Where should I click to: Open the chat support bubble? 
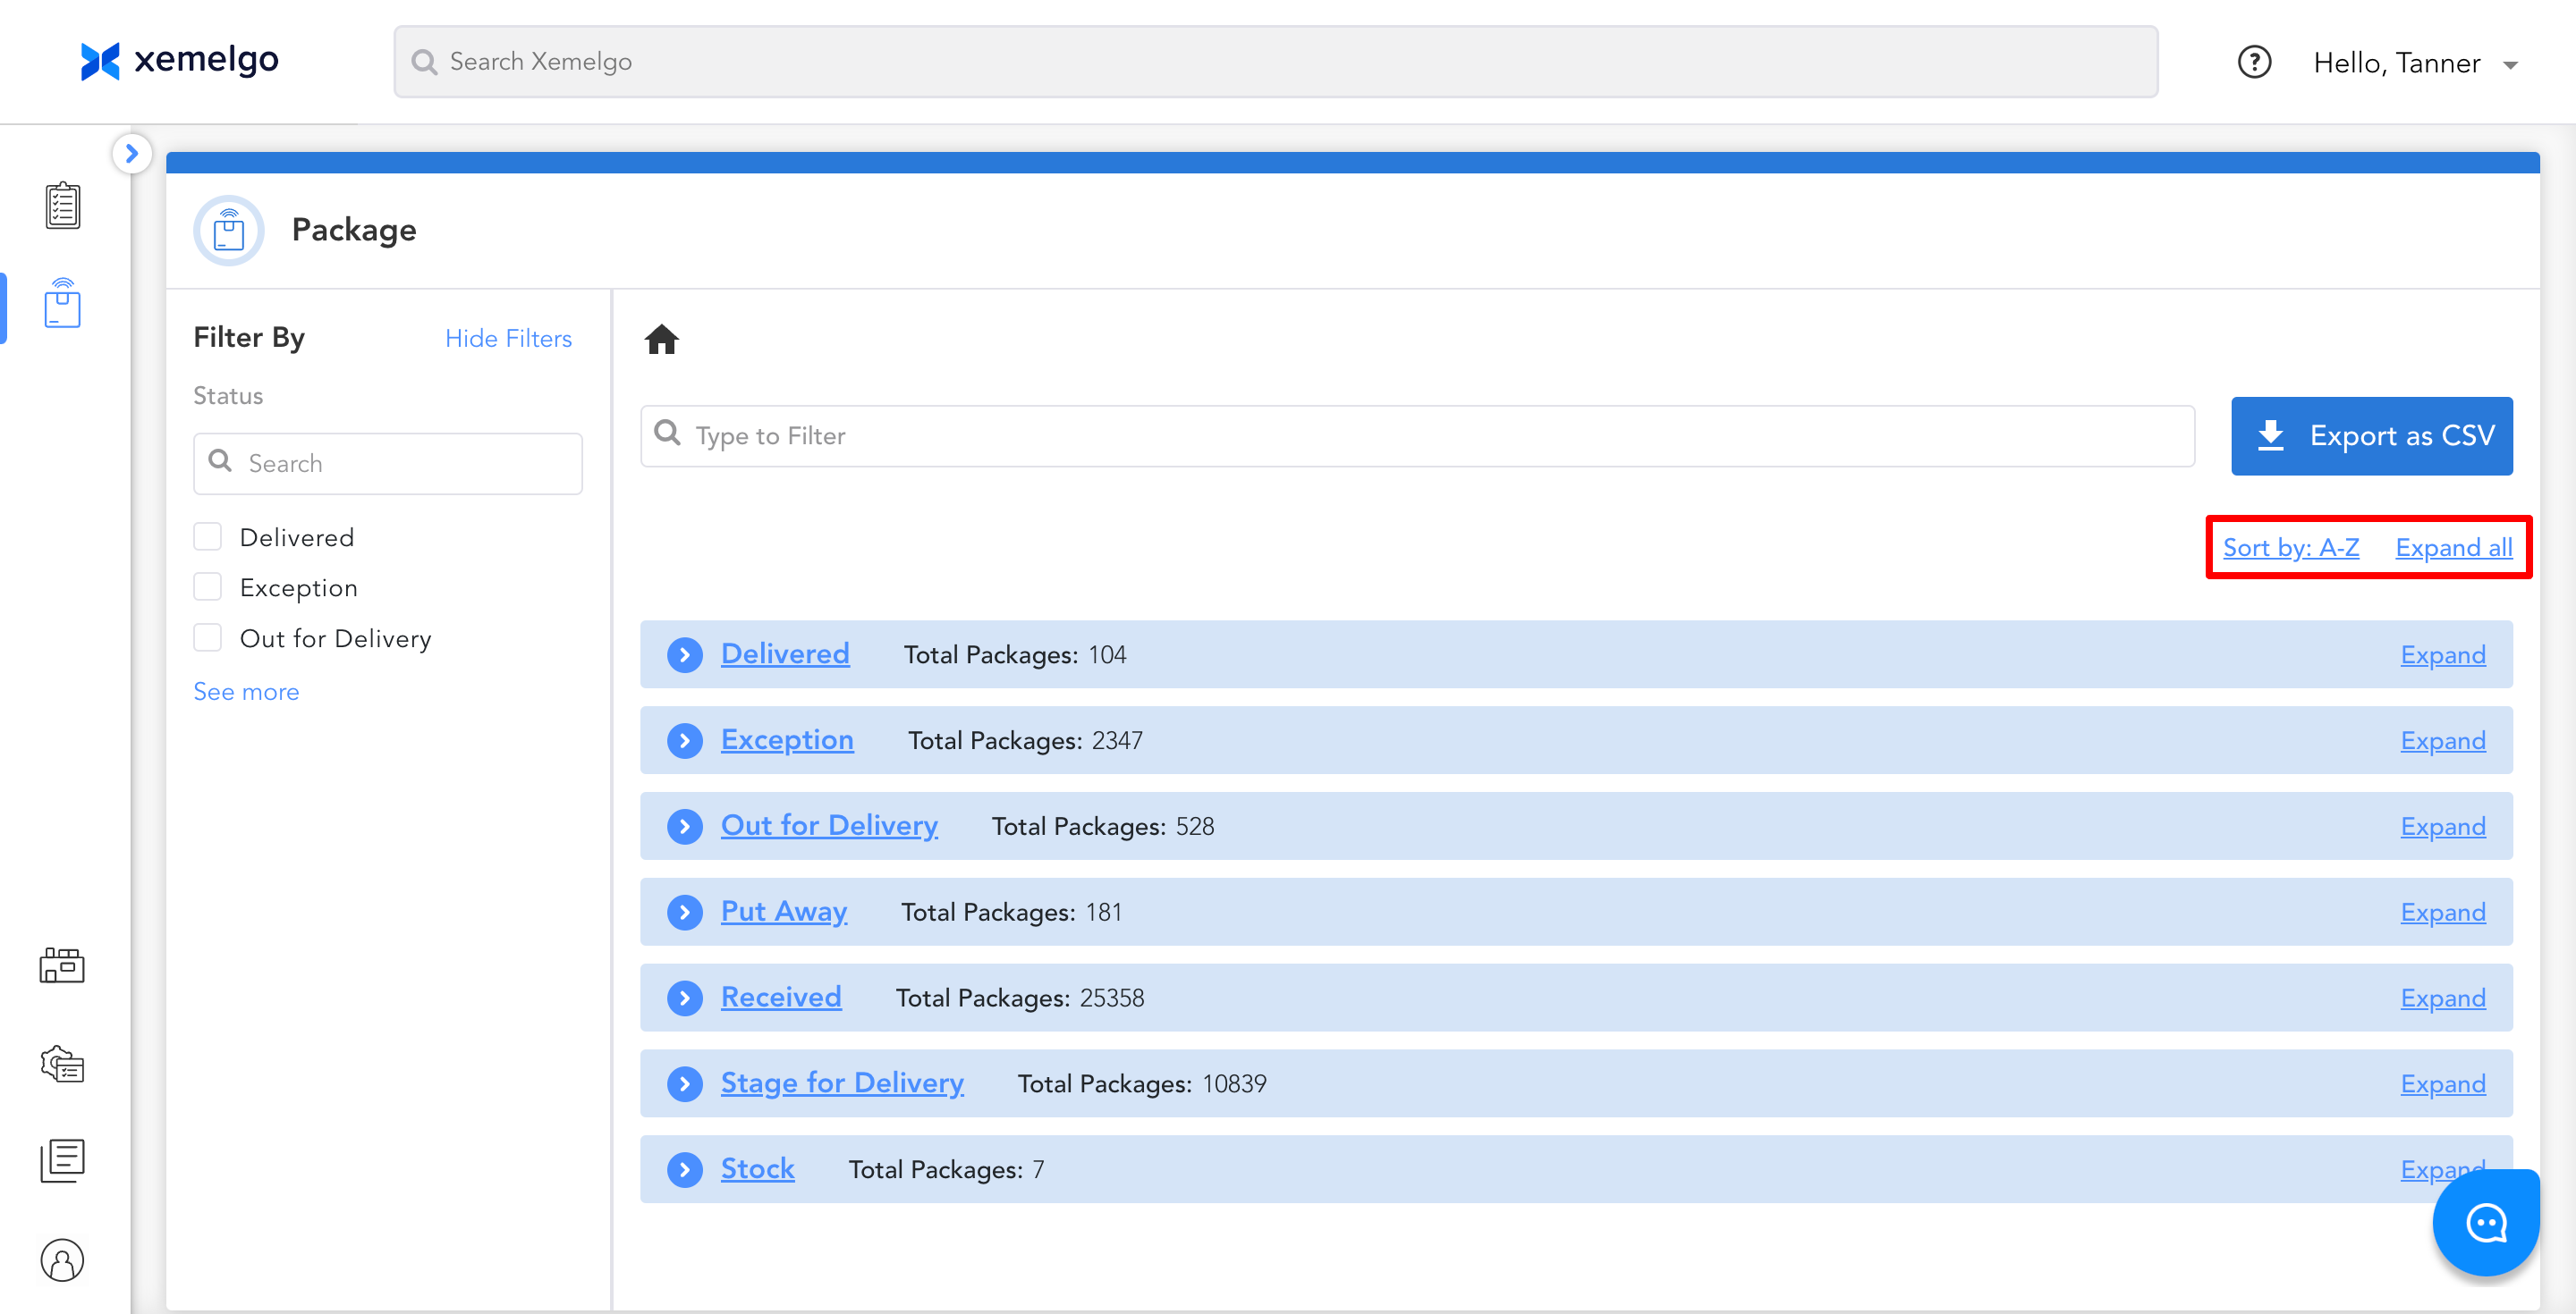click(x=2485, y=1223)
